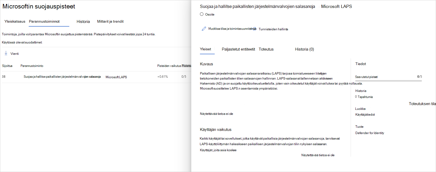This screenshot has width=436, height=172.
Task: Click the Tiedot heading
Action: point(361,64)
